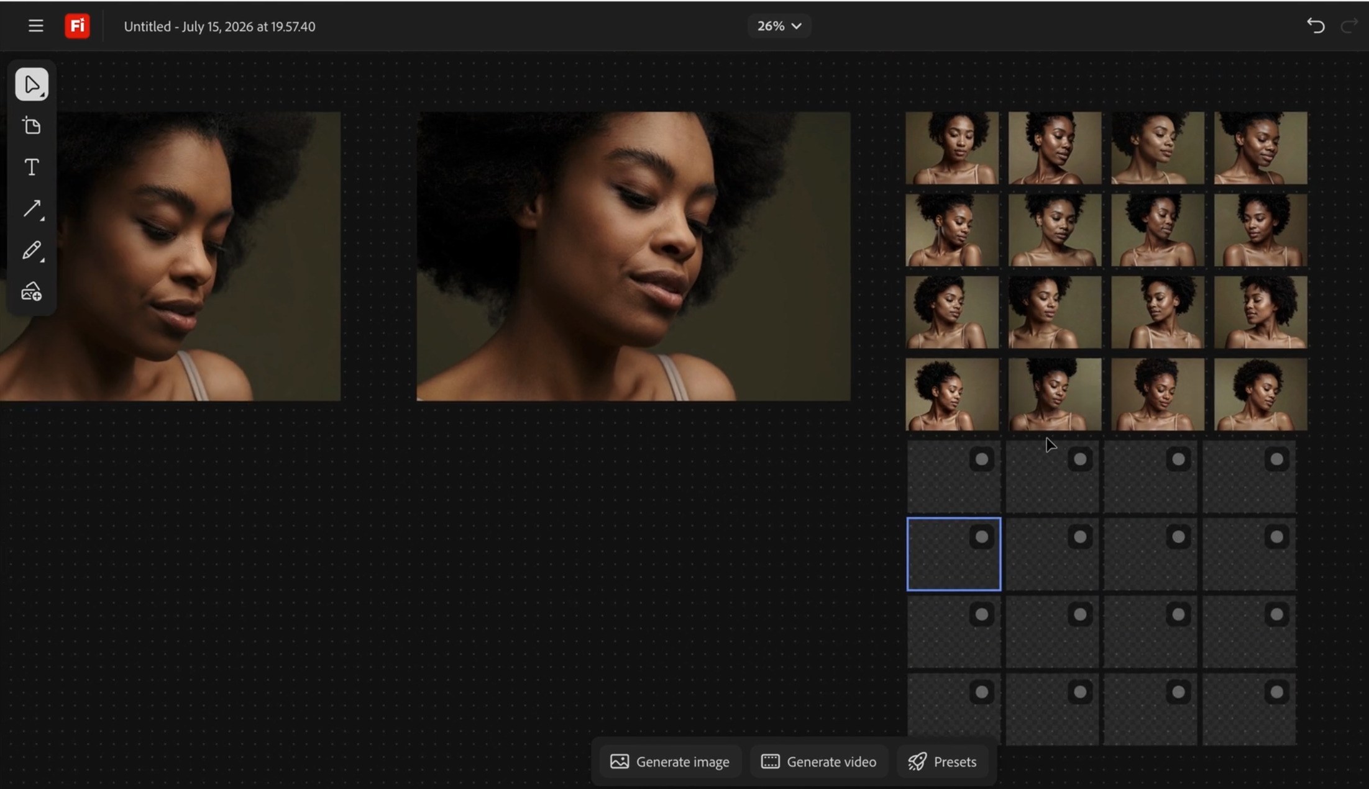
Task: Open the add media tool
Action: tap(32, 292)
